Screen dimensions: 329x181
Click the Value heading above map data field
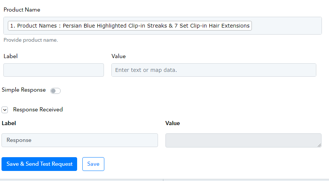coord(118,56)
